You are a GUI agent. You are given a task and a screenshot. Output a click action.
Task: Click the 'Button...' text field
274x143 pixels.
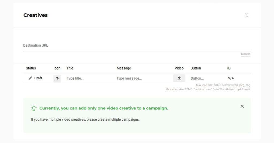tap(206, 79)
